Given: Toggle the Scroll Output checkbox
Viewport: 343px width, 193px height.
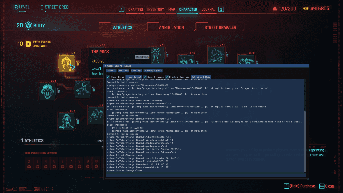Looking at the screenshot, I should tap(145, 77).
